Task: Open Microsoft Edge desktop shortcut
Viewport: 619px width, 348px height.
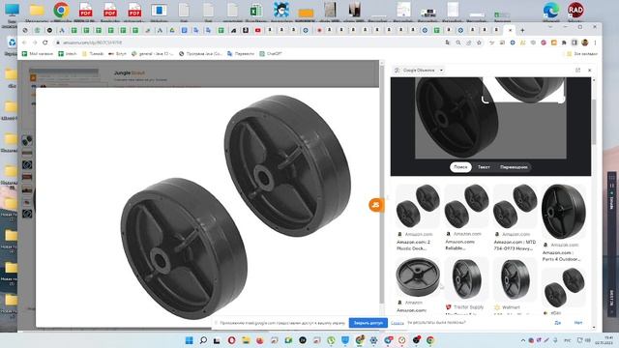Action: pyautogui.click(x=551, y=11)
